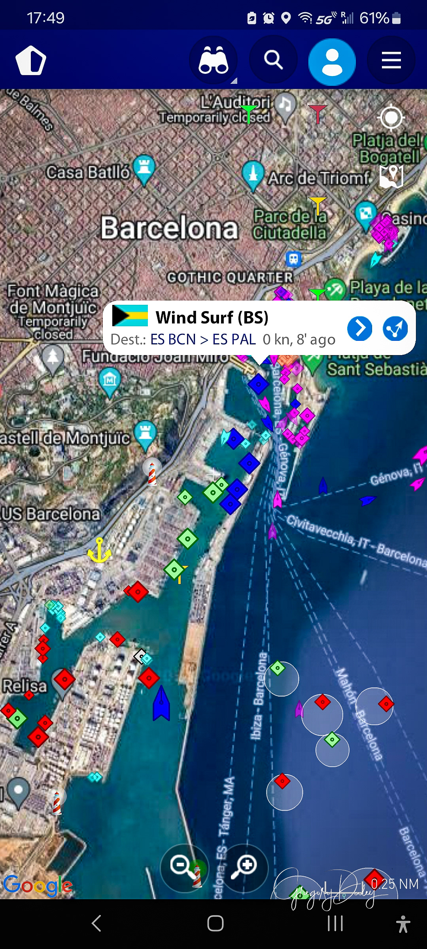Image resolution: width=427 pixels, height=949 pixels.
Task: Center map on my location crosshair
Action: [391, 117]
